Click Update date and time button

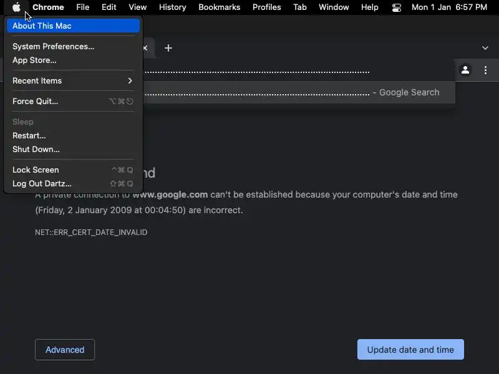tap(410, 350)
